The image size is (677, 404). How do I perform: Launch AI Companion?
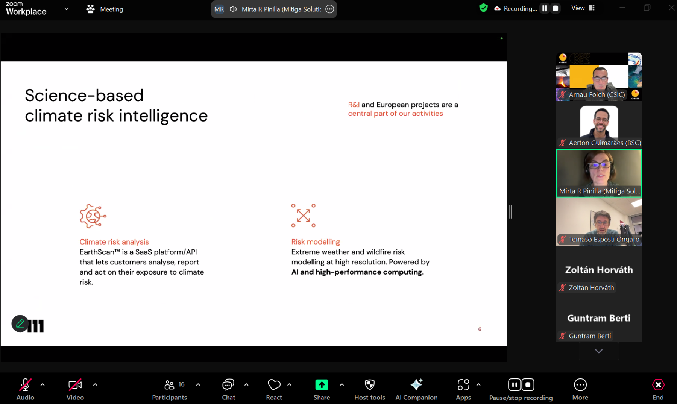pyautogui.click(x=416, y=385)
